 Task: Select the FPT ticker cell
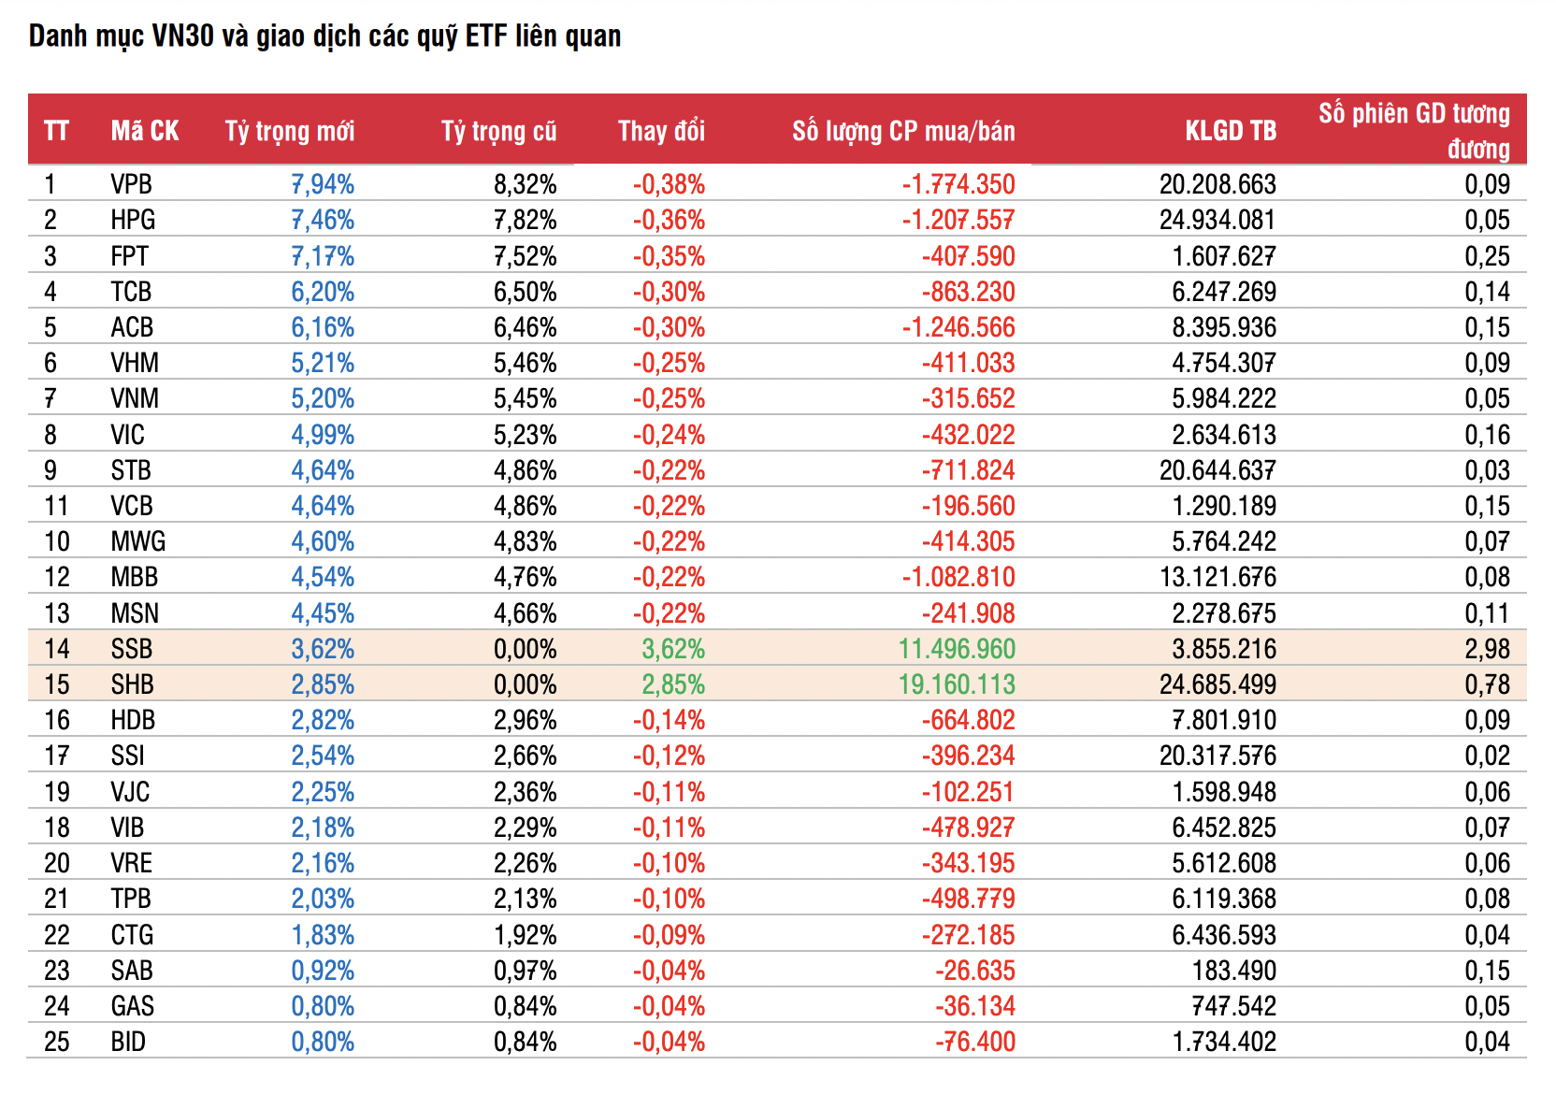tap(129, 256)
